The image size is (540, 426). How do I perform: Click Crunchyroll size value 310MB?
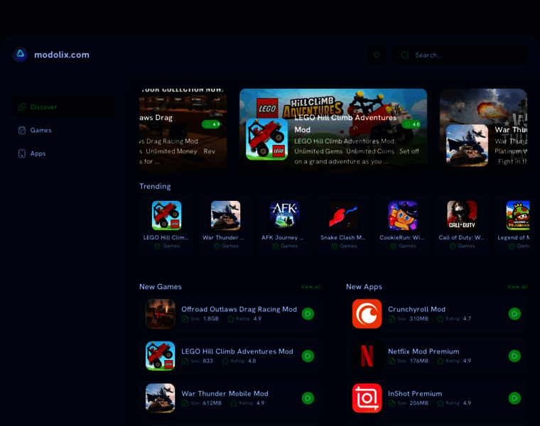point(418,319)
